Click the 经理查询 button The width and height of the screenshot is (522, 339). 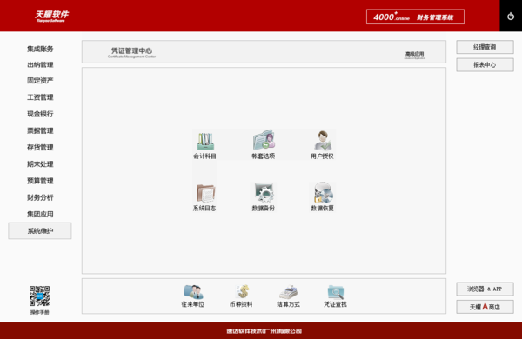pyautogui.click(x=485, y=47)
